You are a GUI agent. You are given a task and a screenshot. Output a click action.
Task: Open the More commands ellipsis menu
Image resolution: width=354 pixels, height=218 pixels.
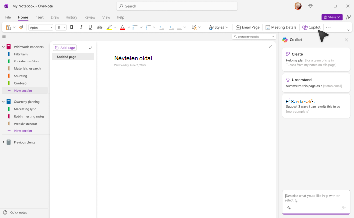pyautogui.click(x=328, y=27)
